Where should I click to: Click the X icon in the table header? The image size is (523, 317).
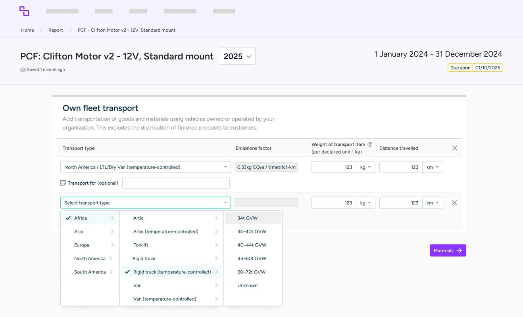455,148
